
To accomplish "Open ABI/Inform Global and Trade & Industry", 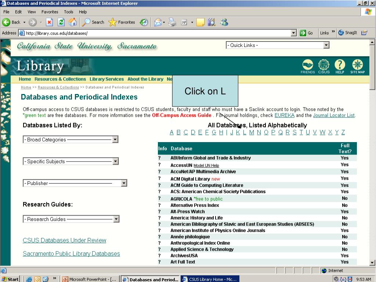I will click(210, 158).
